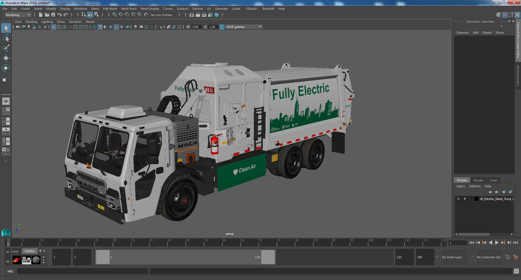Expand status line section after save icons
Viewport: 521px width, 280px height.
pyautogui.click(x=72, y=15)
